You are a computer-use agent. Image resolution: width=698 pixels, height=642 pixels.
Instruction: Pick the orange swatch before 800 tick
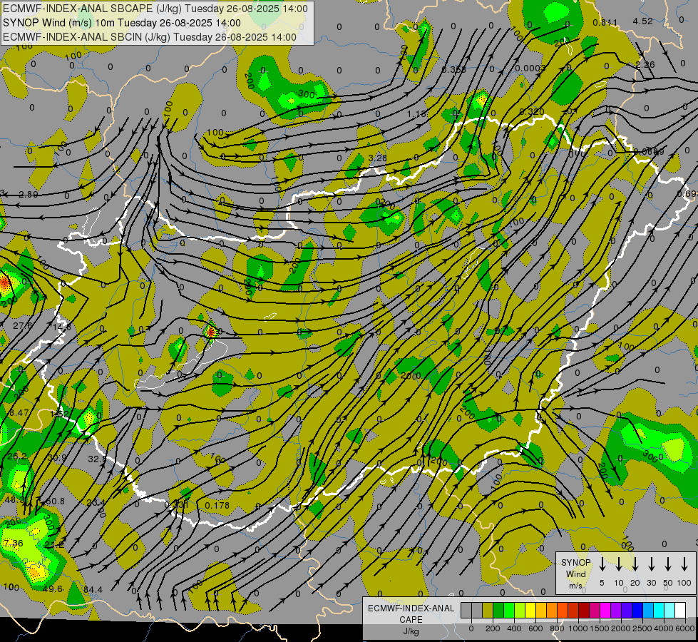552,610
